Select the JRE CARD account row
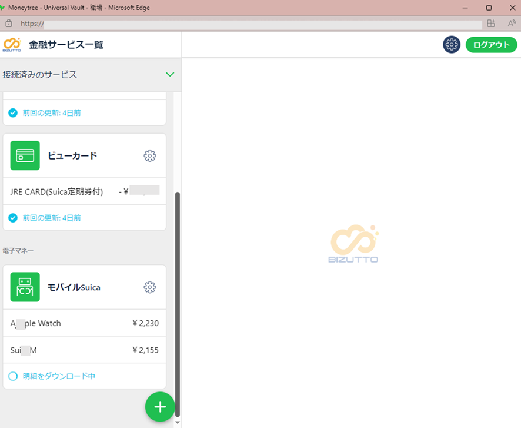The height and width of the screenshot is (428, 521). click(x=85, y=191)
